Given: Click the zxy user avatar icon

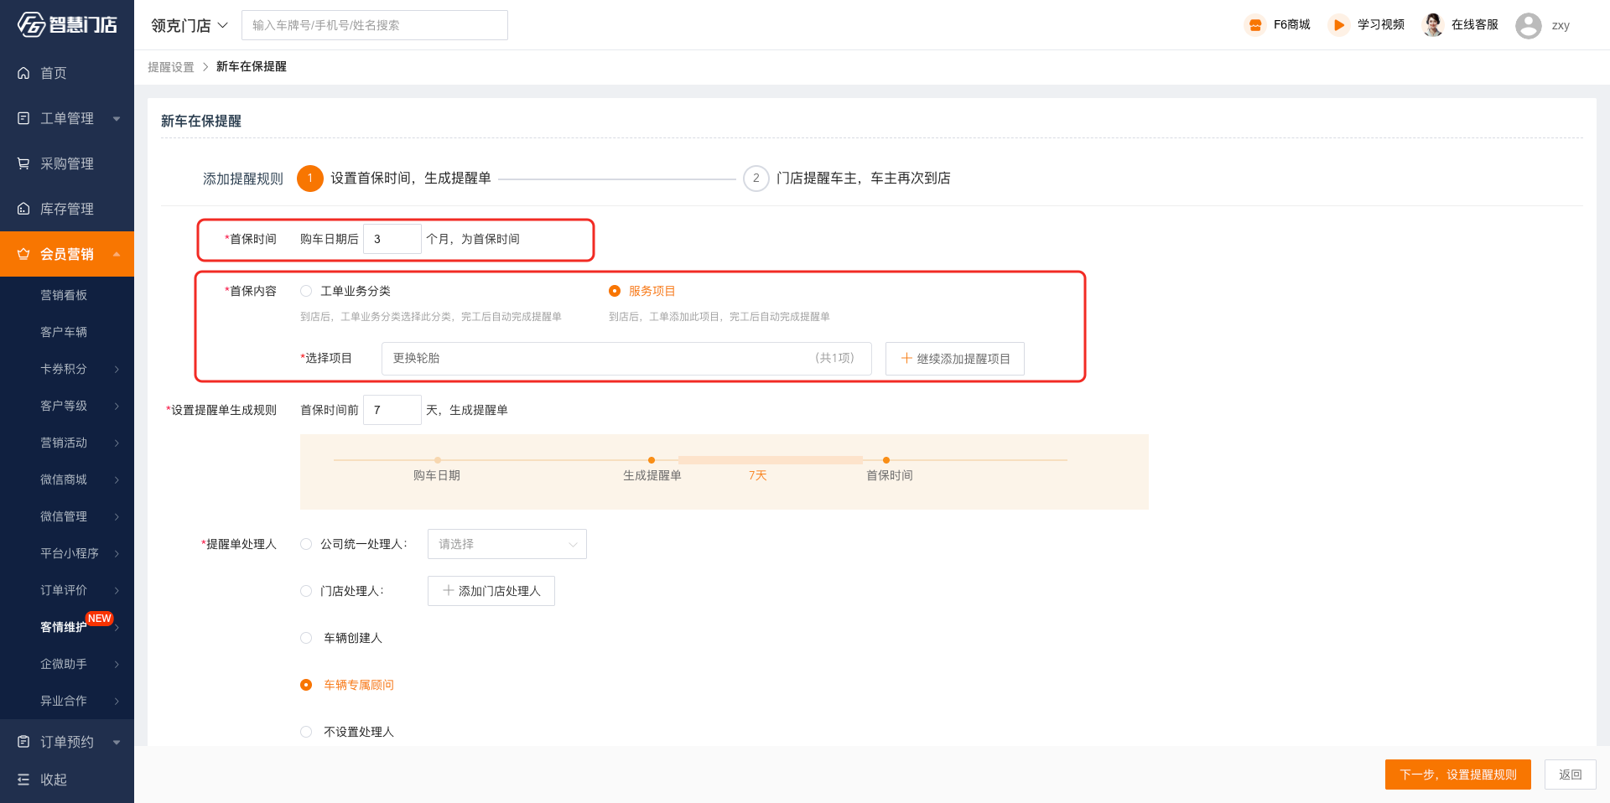Looking at the screenshot, I should coord(1529,26).
